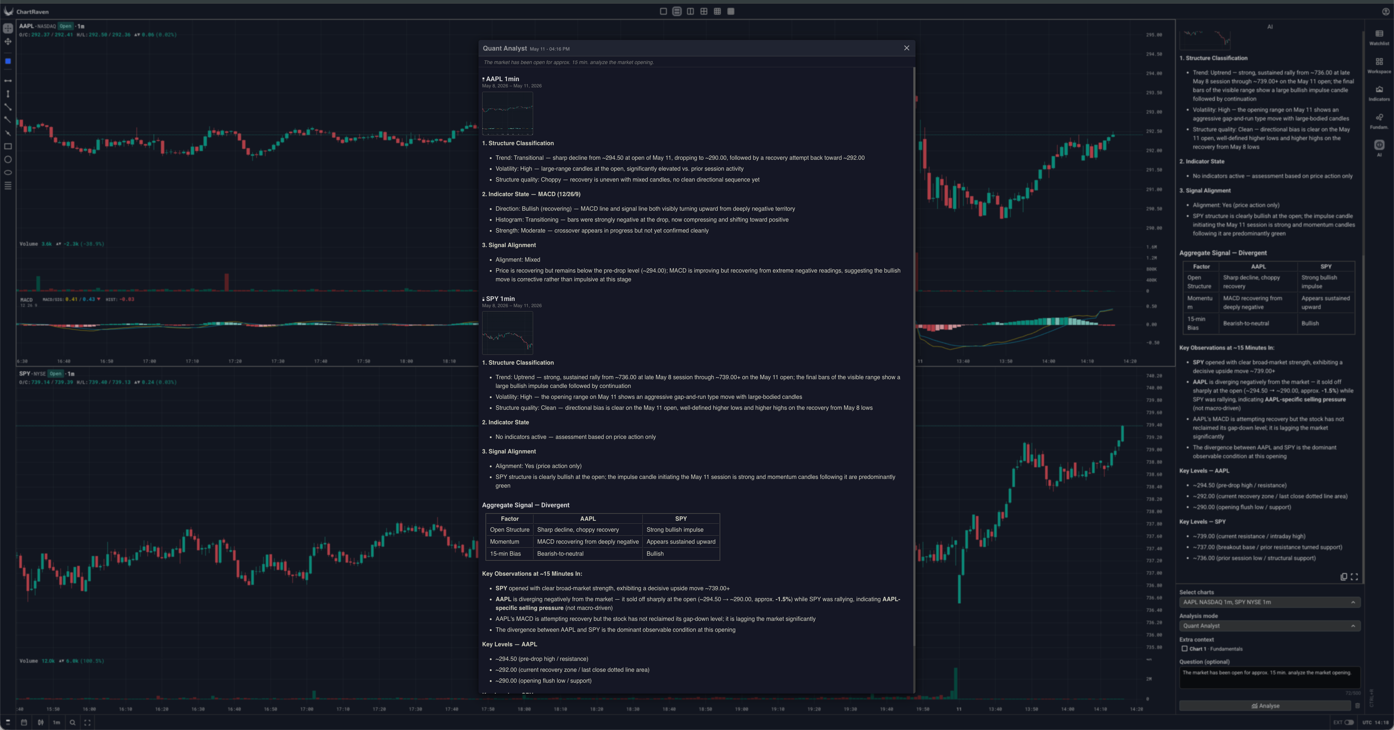Image resolution: width=1394 pixels, height=730 pixels.
Task: Click the AAPL Volume indicator label
Action: (x=29, y=244)
